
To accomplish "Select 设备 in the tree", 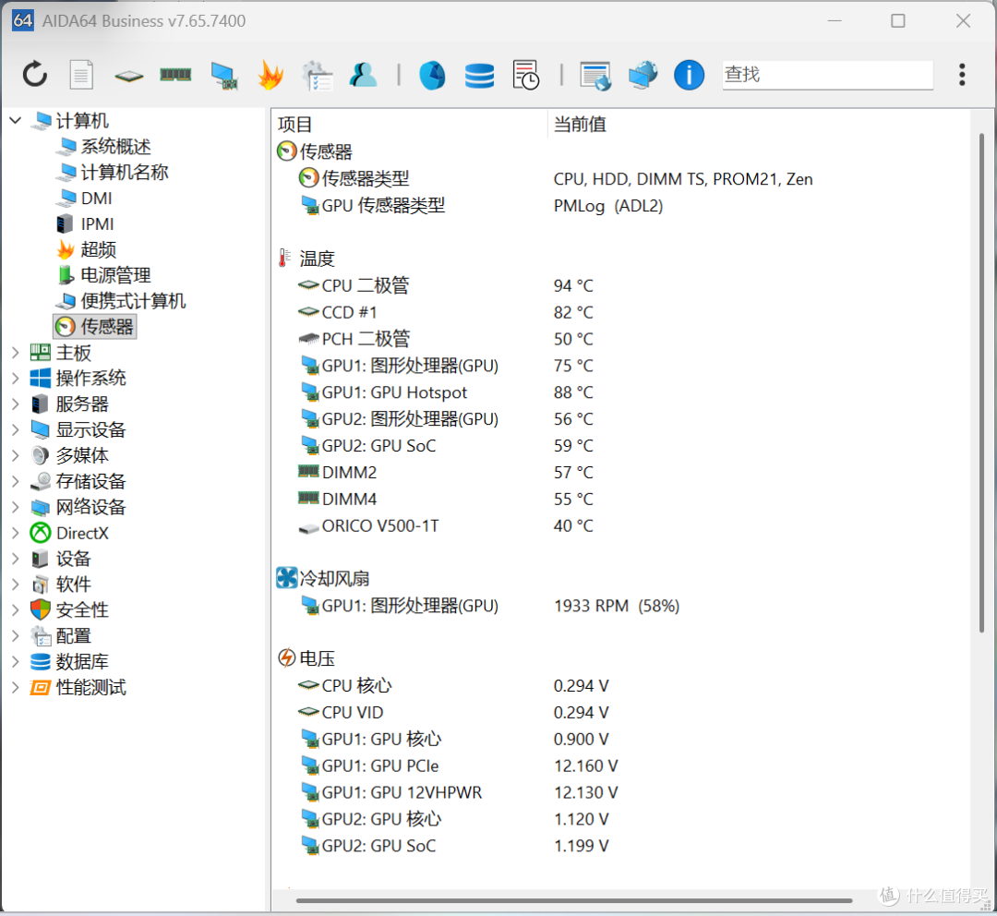I will tap(61, 559).
